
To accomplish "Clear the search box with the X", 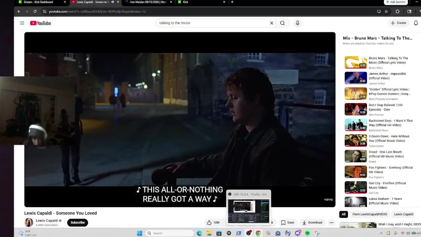I will [x=272, y=23].
